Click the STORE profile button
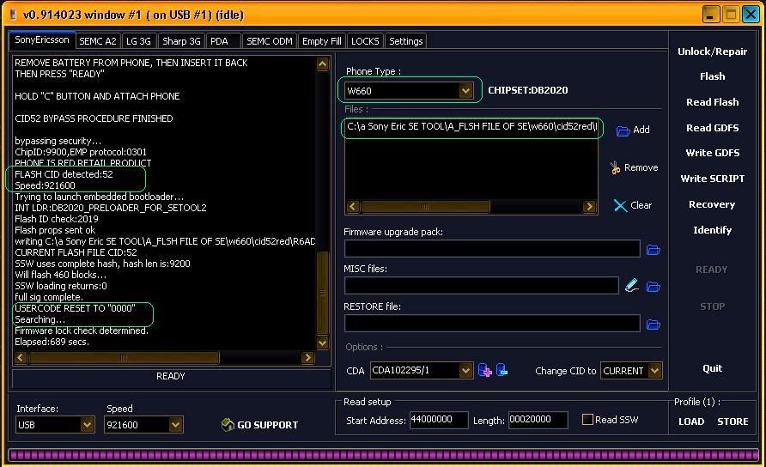766x467 pixels. click(x=733, y=422)
